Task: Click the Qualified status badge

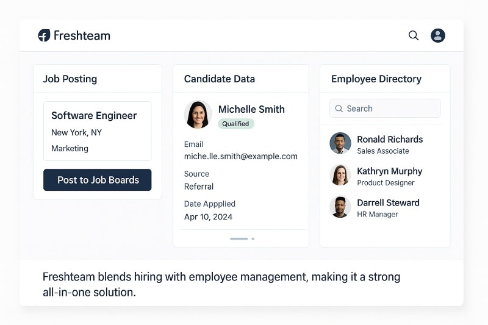Action: point(235,124)
